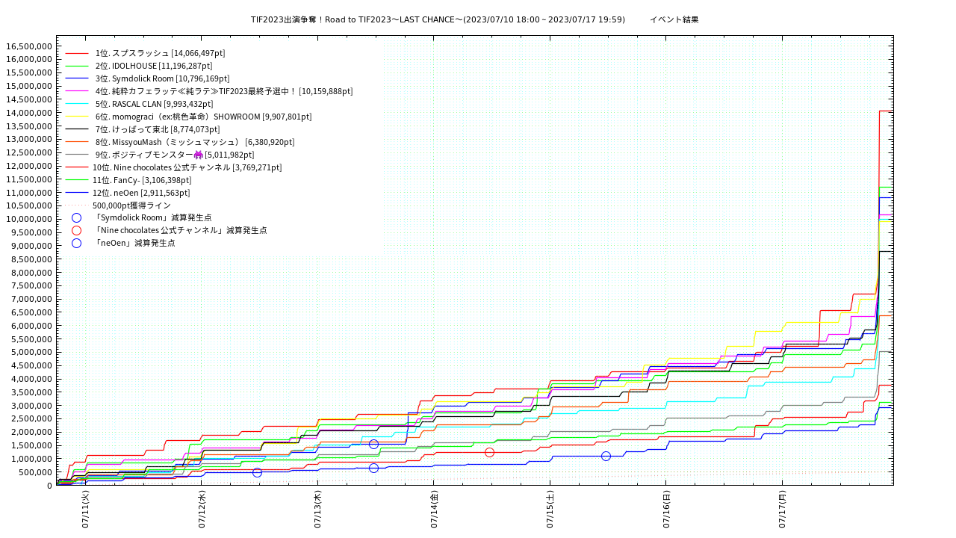956x538 pixels.
Task: Click the Symdolick Room blue circle legend icon
Action: [x=76, y=217]
